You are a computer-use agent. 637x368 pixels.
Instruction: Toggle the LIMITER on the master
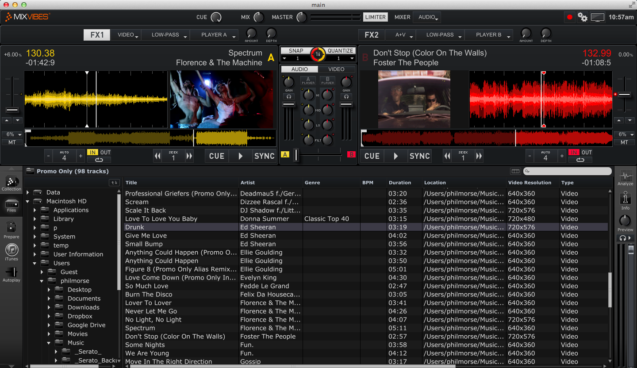point(376,17)
